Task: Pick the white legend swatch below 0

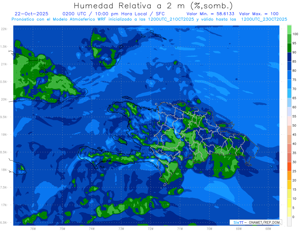Action: (x=289, y=221)
